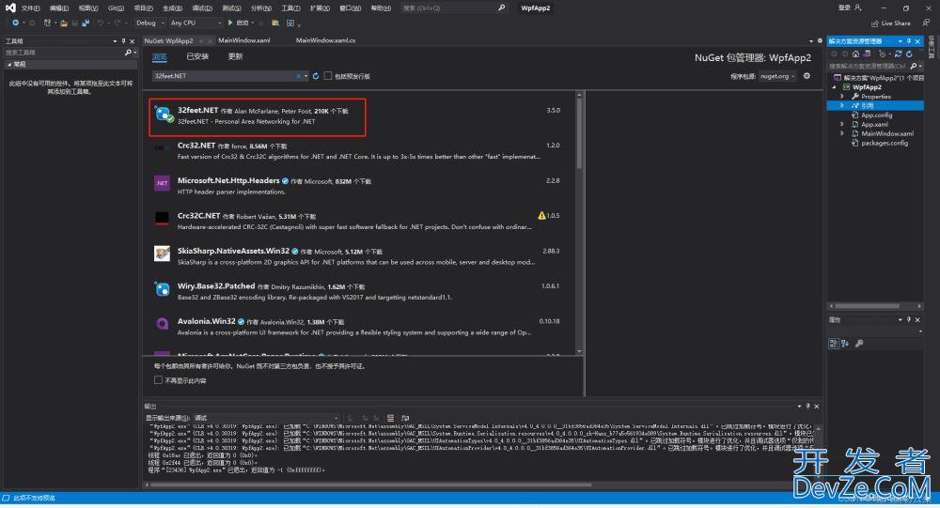The height and width of the screenshot is (508, 940).
Task: Click the Properties panel wrench icon
Action: click(859, 344)
